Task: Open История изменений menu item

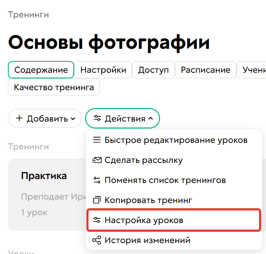Action: (x=174, y=240)
